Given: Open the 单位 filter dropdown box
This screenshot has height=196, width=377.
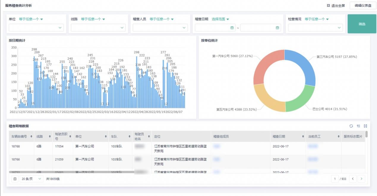Looking at the screenshot, I should point(36,28).
